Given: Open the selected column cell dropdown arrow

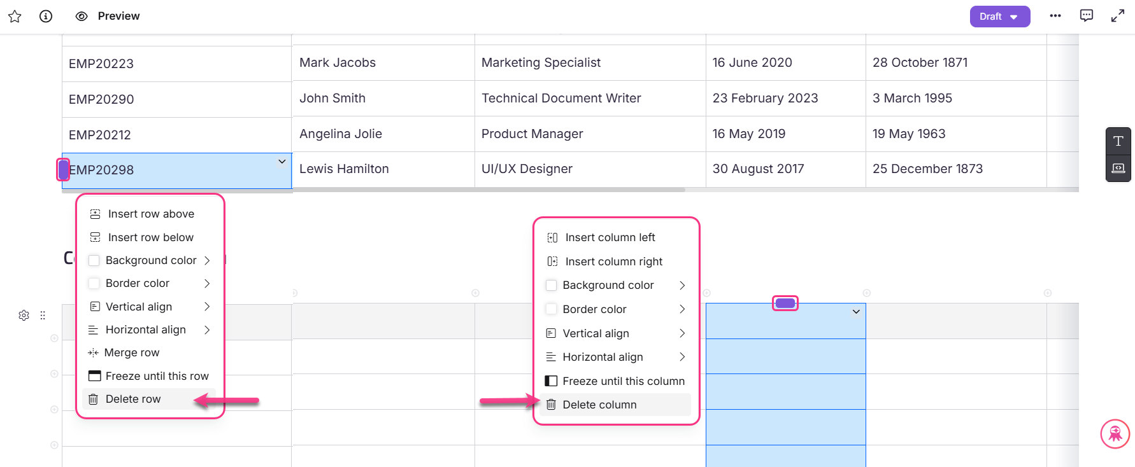Looking at the screenshot, I should pyautogui.click(x=856, y=312).
